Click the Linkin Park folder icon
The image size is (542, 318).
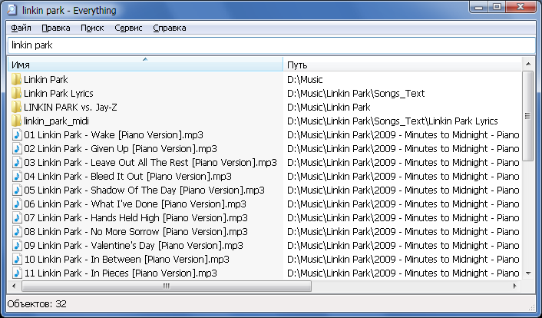click(16, 79)
